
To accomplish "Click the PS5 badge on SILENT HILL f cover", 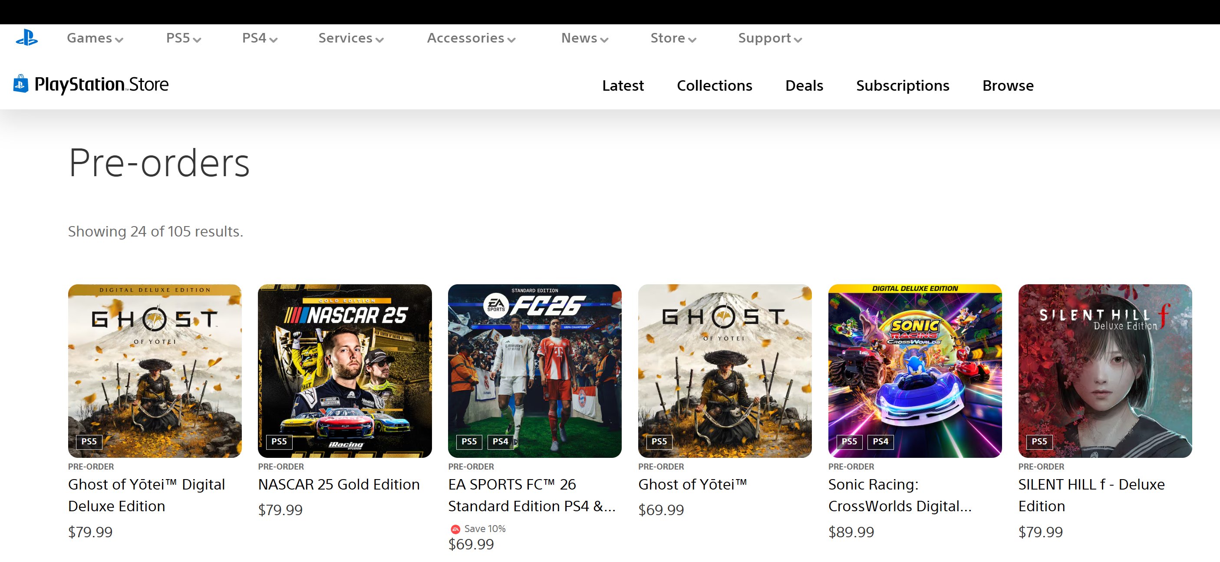I will (1039, 441).
